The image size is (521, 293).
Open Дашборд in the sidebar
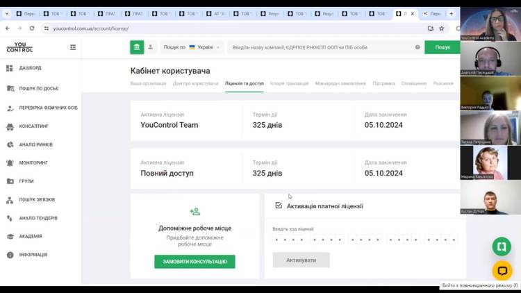coord(30,68)
